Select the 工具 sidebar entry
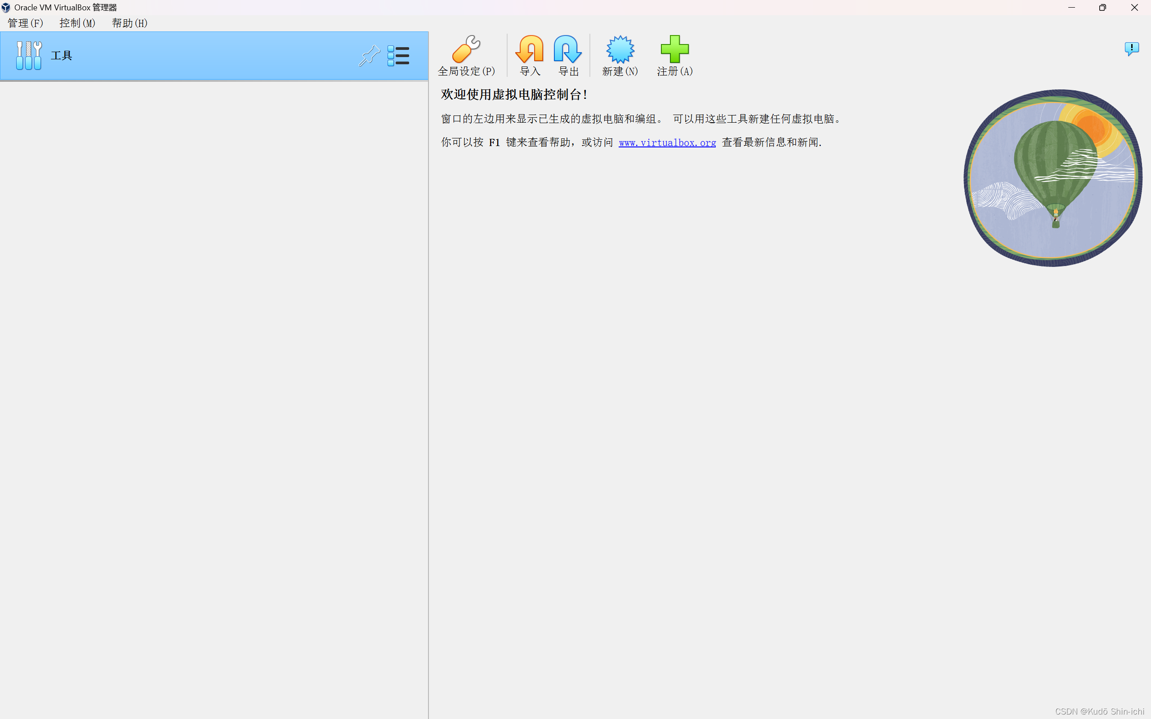 click(62, 55)
